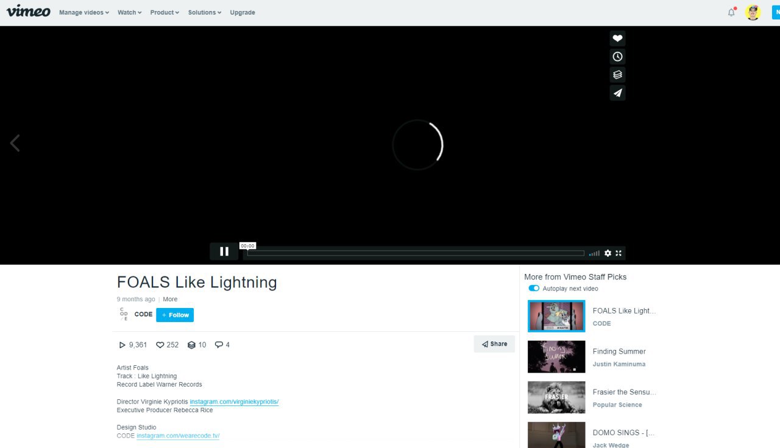Open the CODE channel name link
This screenshot has width=780, height=448.
pyautogui.click(x=143, y=315)
